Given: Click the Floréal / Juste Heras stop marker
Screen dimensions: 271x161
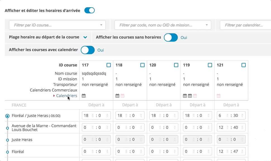Looking at the screenshot, I should point(8,116).
